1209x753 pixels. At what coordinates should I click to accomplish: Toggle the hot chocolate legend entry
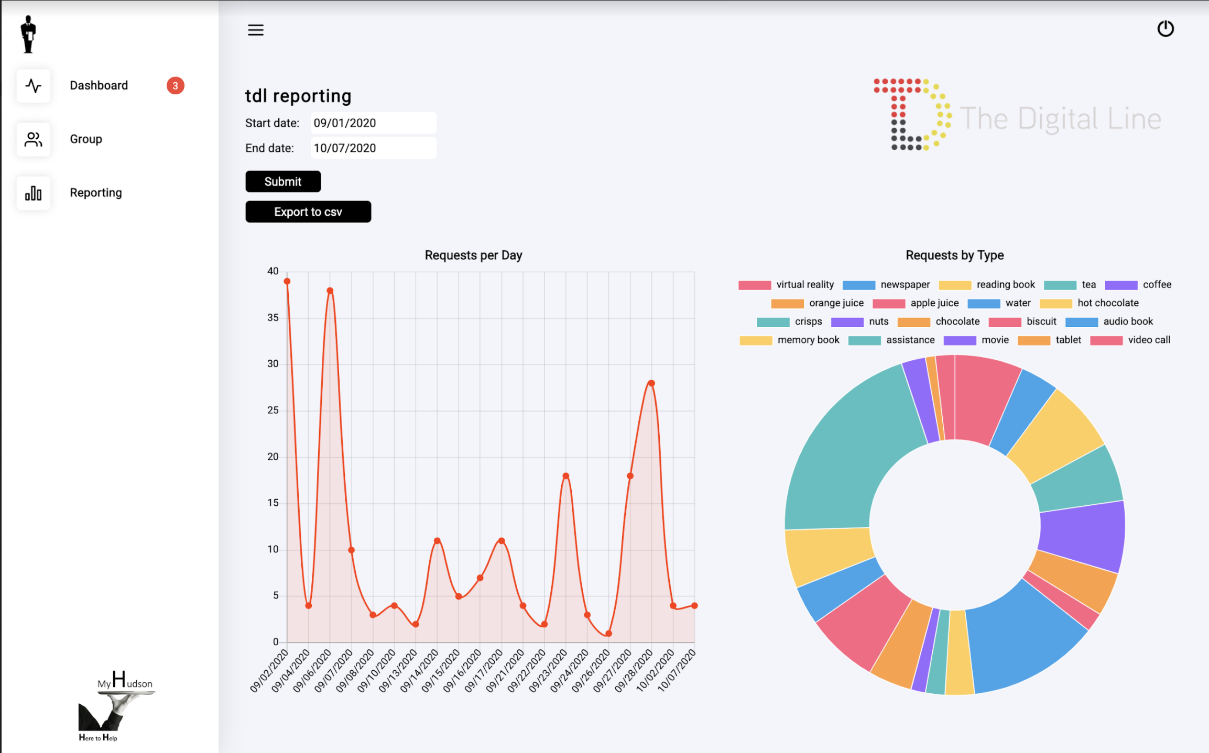click(x=1107, y=303)
